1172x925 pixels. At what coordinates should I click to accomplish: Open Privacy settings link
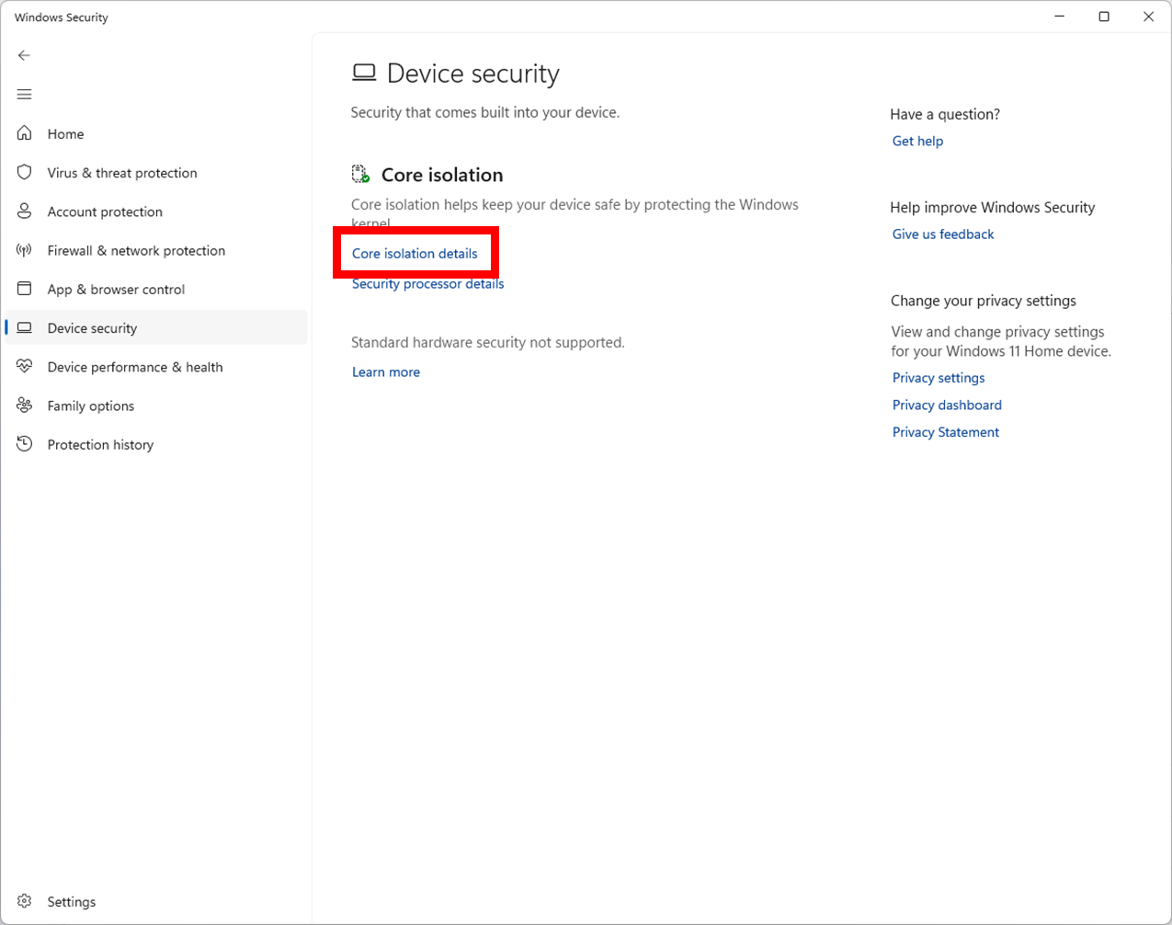pos(939,377)
